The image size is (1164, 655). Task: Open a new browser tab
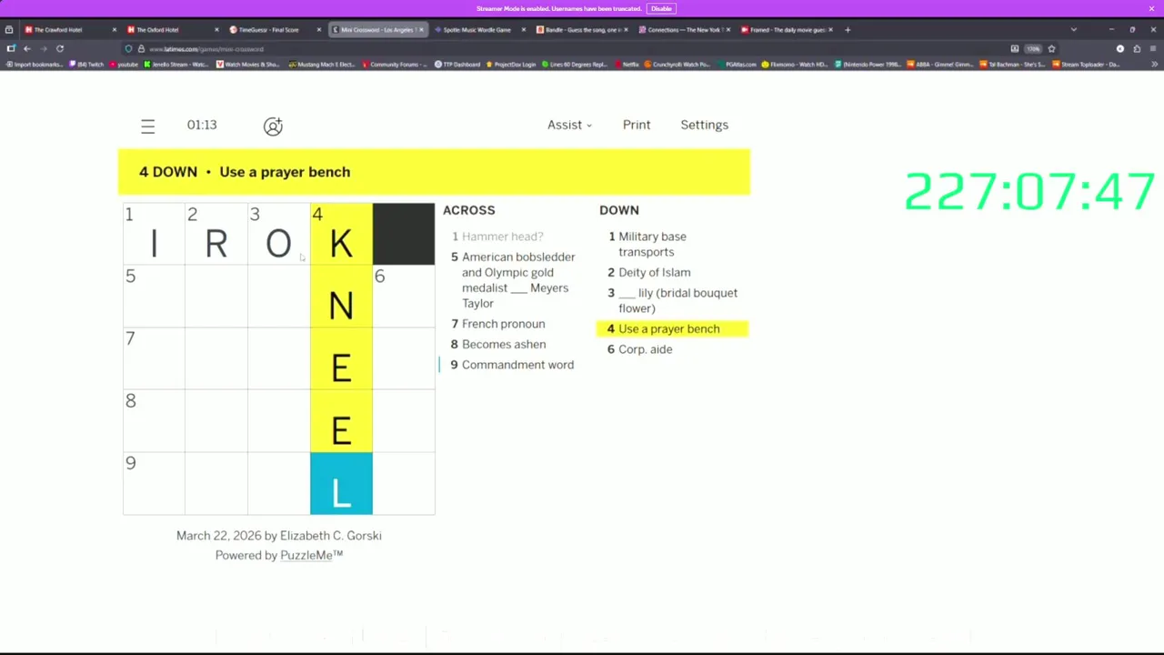[x=848, y=30]
